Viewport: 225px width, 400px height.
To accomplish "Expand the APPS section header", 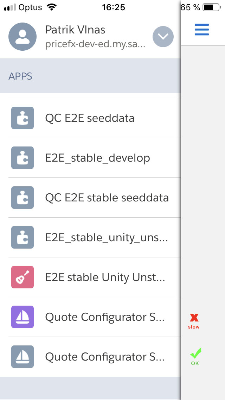I will (x=20, y=76).
